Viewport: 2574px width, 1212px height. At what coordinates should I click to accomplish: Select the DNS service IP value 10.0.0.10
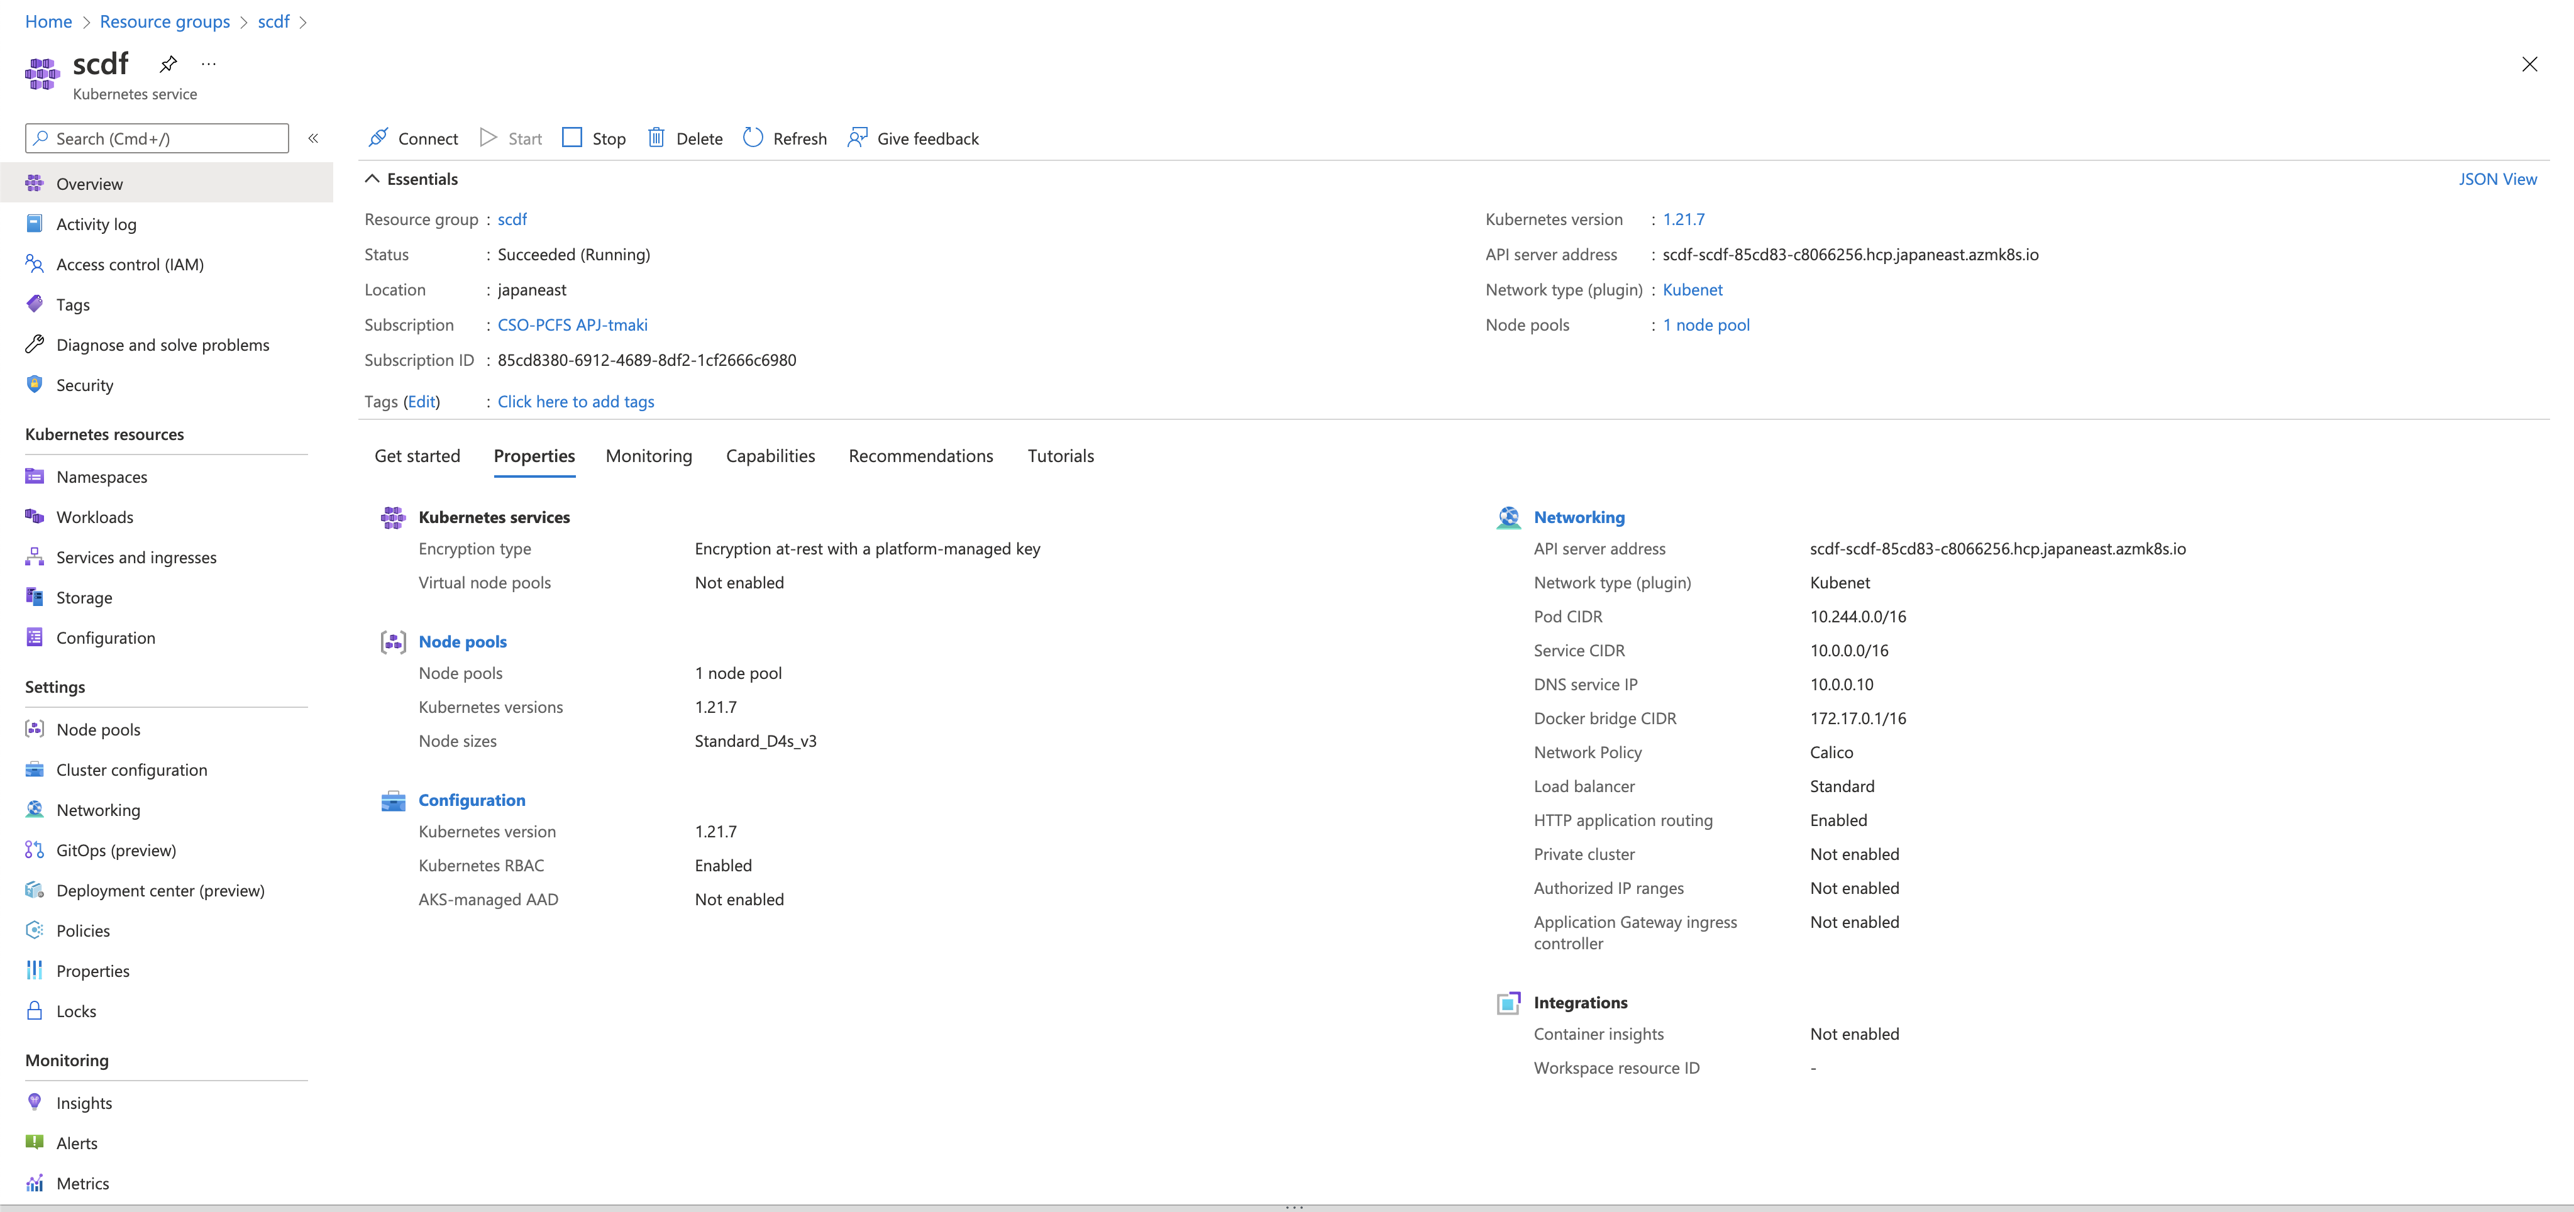[x=1842, y=685]
